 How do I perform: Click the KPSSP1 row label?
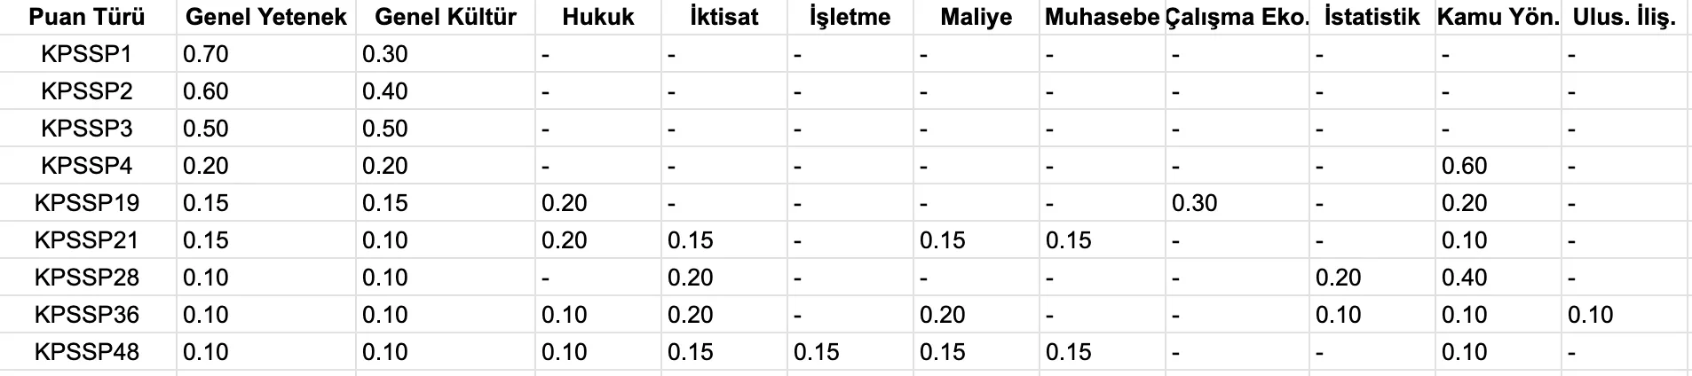(87, 54)
